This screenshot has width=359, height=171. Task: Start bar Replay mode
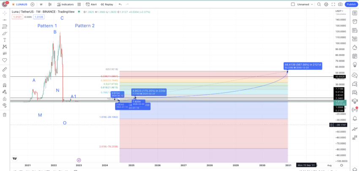[x=107, y=4]
